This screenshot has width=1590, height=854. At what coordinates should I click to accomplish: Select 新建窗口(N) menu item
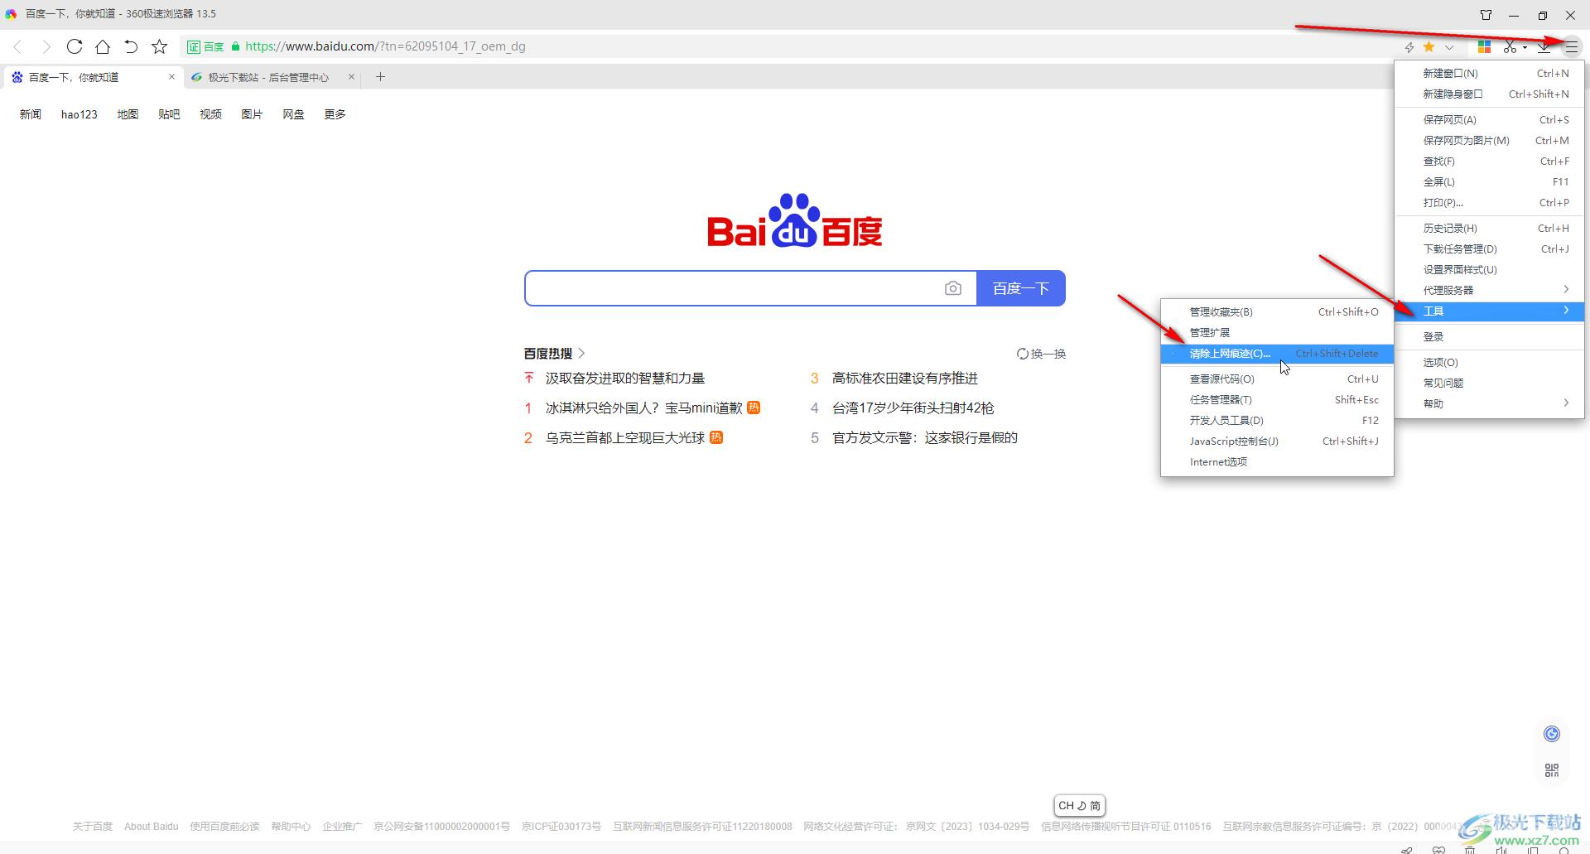click(x=1489, y=73)
